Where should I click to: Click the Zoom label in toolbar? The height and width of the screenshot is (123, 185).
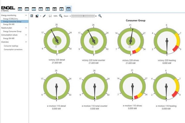[66, 16]
